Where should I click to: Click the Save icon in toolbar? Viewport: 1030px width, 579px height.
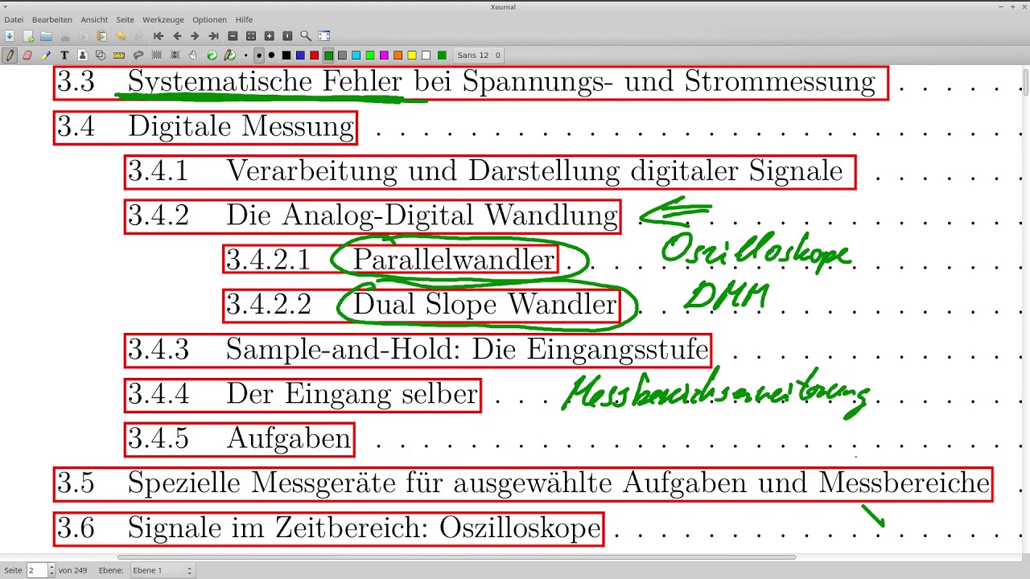click(10, 36)
